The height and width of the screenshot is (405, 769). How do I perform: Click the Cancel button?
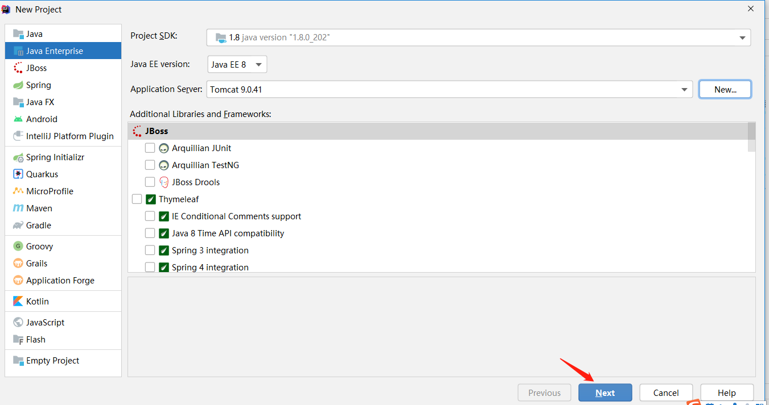point(666,393)
